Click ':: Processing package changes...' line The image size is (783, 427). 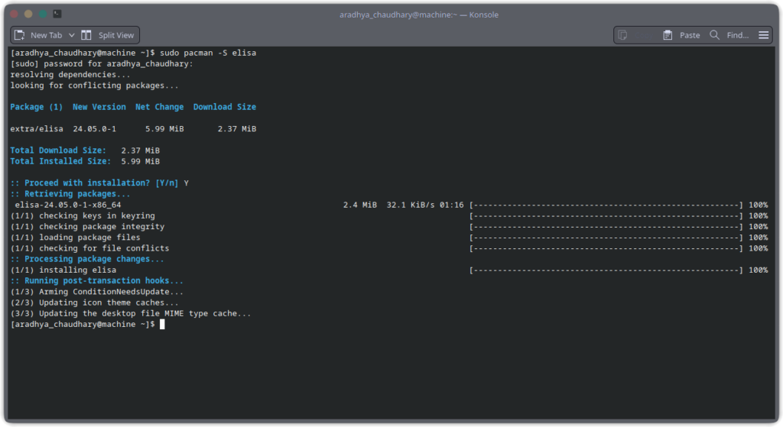point(87,260)
